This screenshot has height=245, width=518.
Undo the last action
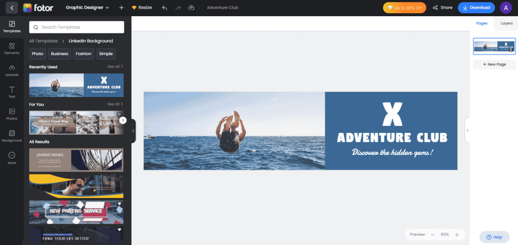point(164,8)
